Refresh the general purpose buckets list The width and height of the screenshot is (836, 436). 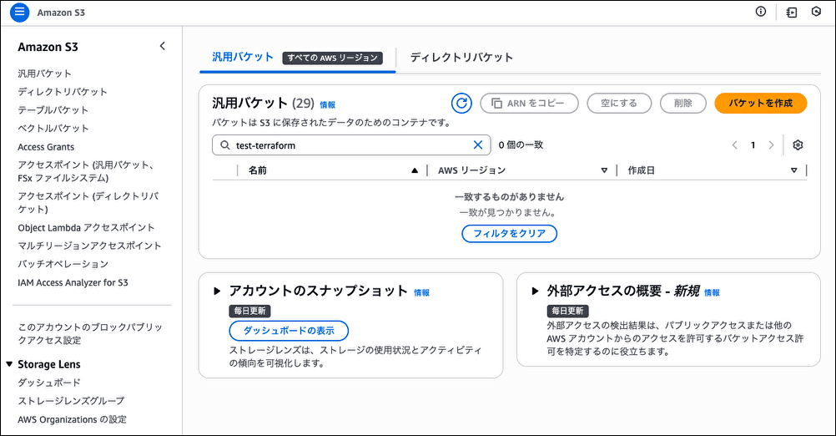461,103
